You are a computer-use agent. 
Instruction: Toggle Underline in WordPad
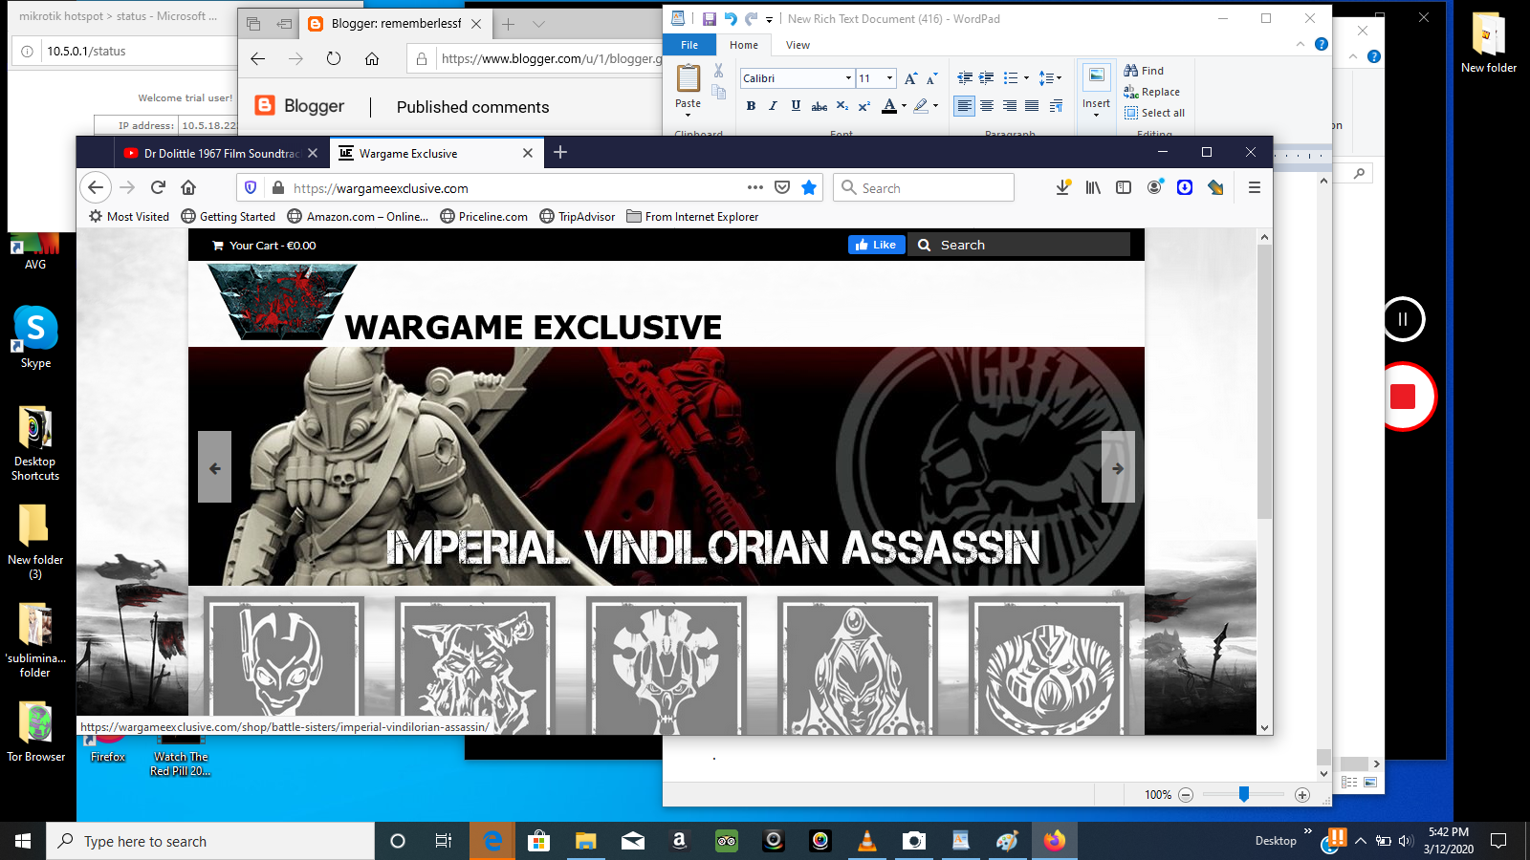click(796, 106)
